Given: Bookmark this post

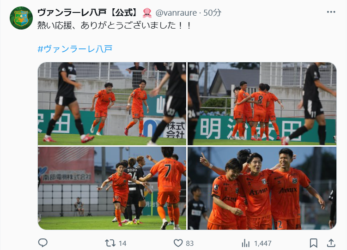Looking at the screenshot, I should click(313, 243).
